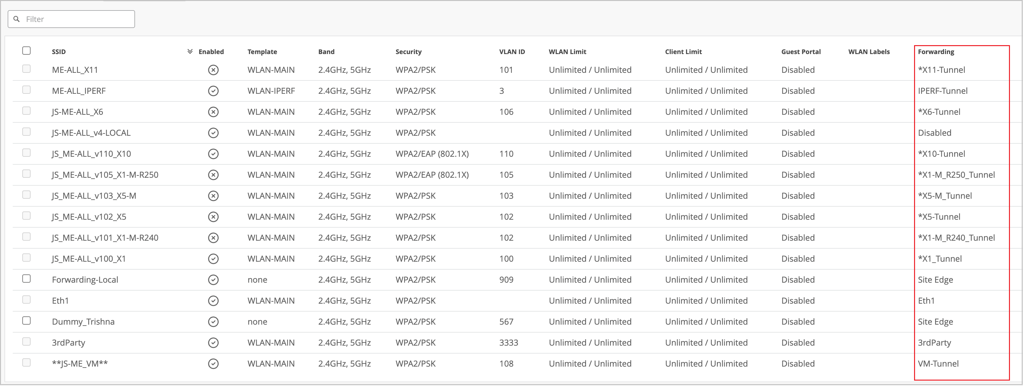Sort by the VLAN ID column header
The height and width of the screenshot is (386, 1023).
pyautogui.click(x=511, y=52)
